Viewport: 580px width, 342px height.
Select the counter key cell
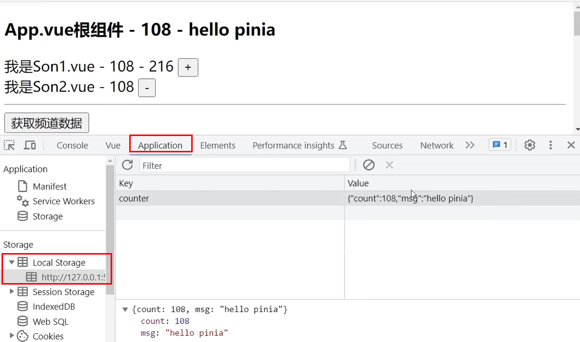(230, 198)
